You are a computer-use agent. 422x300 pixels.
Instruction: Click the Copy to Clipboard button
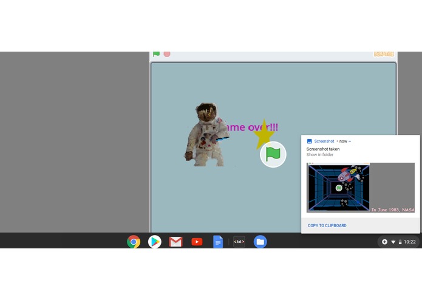click(327, 225)
